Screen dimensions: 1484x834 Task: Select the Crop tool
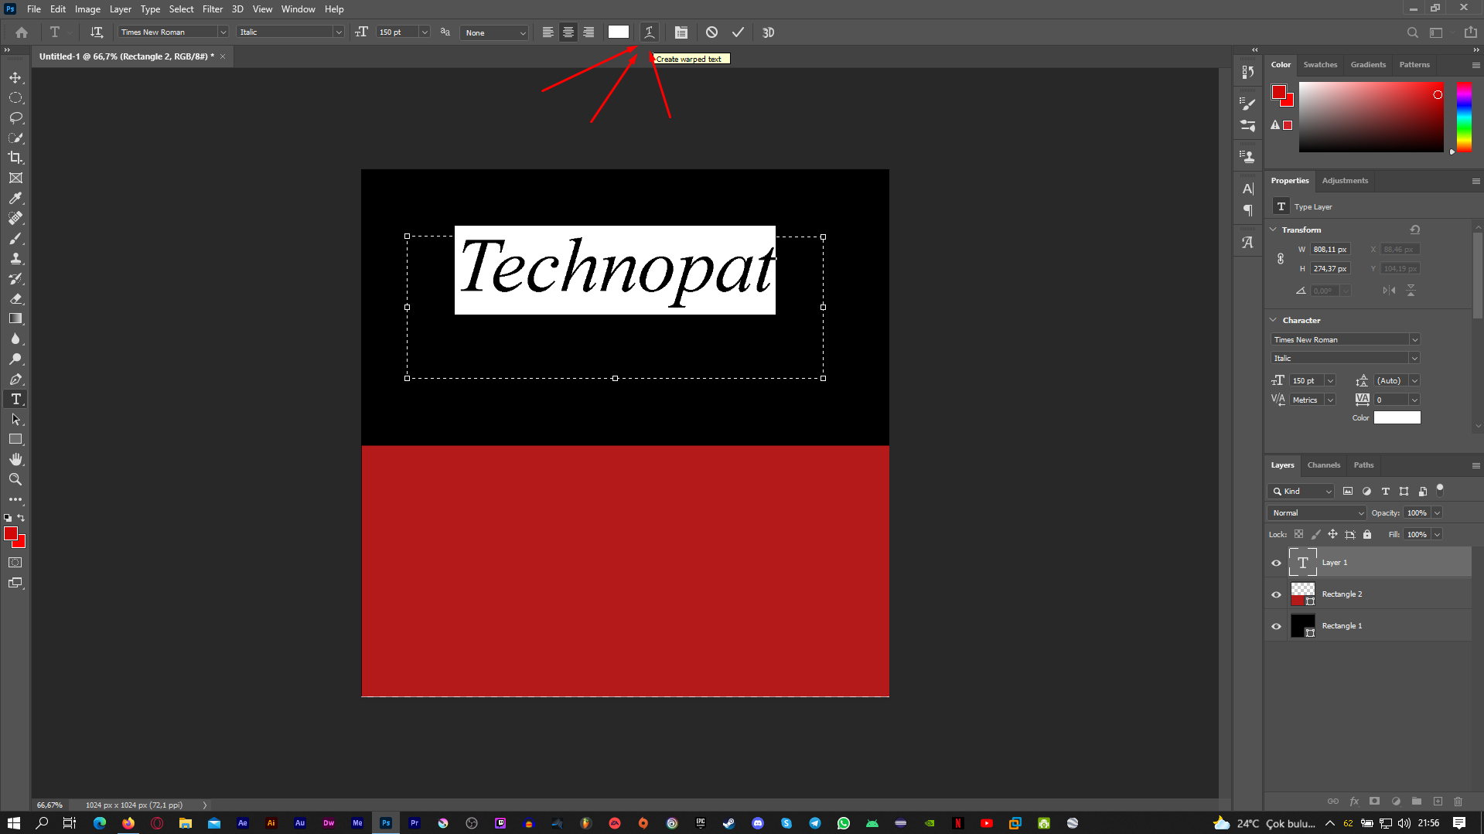click(15, 158)
